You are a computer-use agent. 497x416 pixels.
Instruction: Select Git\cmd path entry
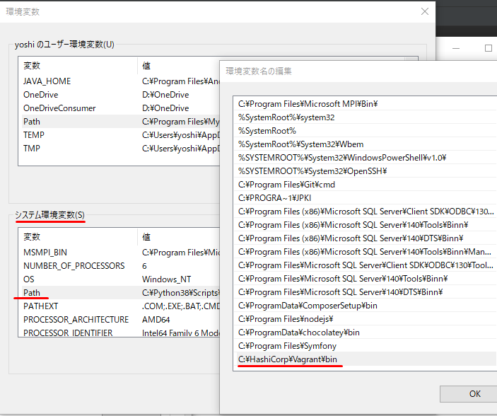[366, 185]
